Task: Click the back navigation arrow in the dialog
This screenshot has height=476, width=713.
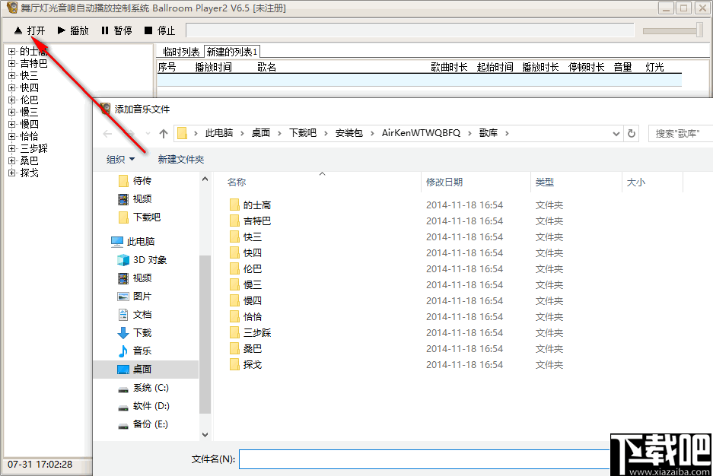Action: 107,132
